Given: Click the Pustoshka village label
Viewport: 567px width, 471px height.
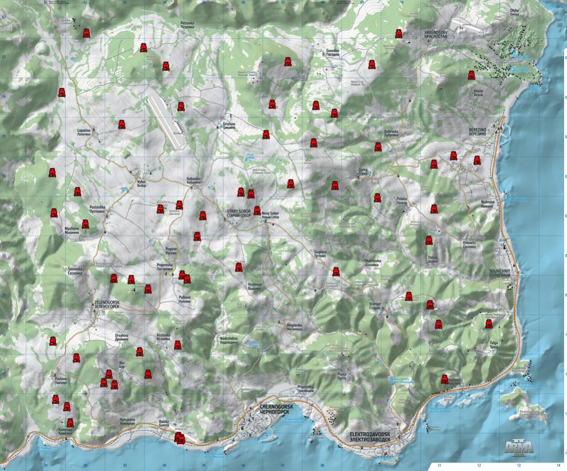Looking at the screenshot, I should (97, 209).
